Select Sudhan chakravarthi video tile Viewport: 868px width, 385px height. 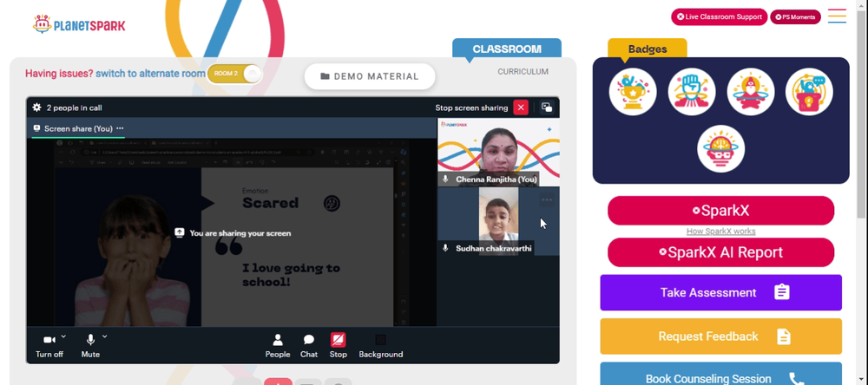coord(498,221)
